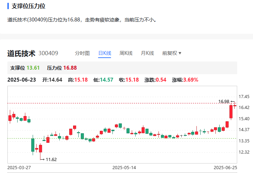Click the 12.32 price axis label
This screenshot has height=173, width=253.
244,152
